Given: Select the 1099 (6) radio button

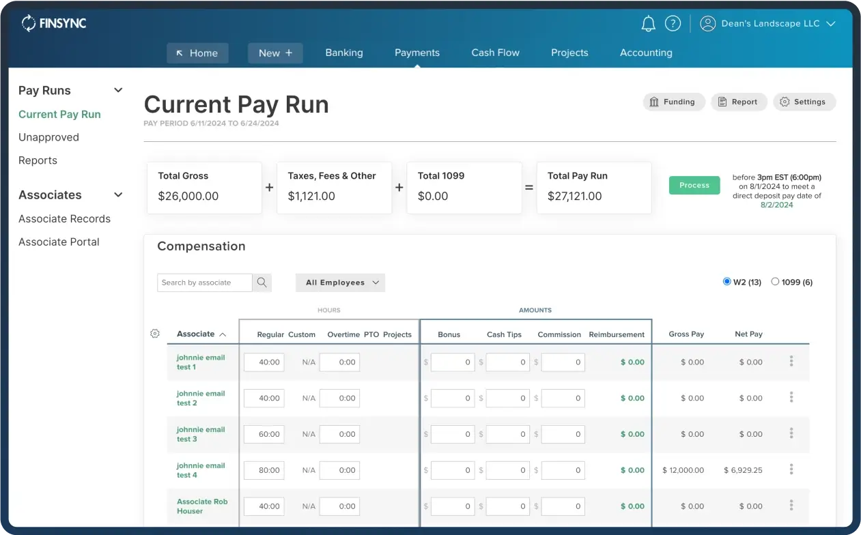Looking at the screenshot, I should (x=775, y=282).
